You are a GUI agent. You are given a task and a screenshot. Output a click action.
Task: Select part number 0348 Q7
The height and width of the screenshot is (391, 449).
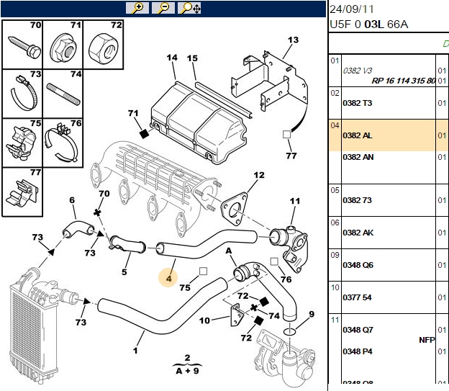(358, 330)
